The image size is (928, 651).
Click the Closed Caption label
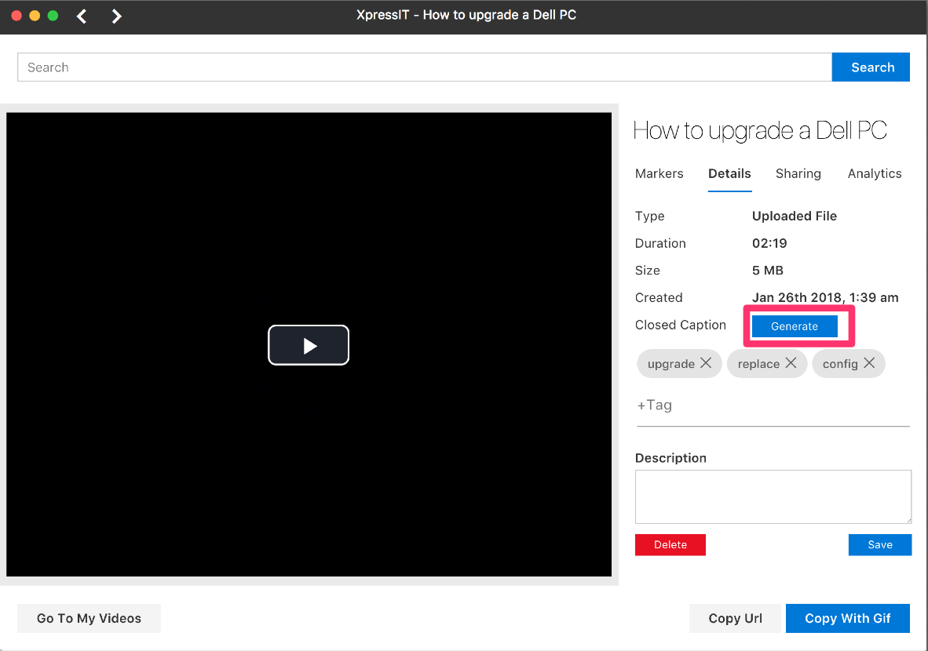tap(680, 325)
